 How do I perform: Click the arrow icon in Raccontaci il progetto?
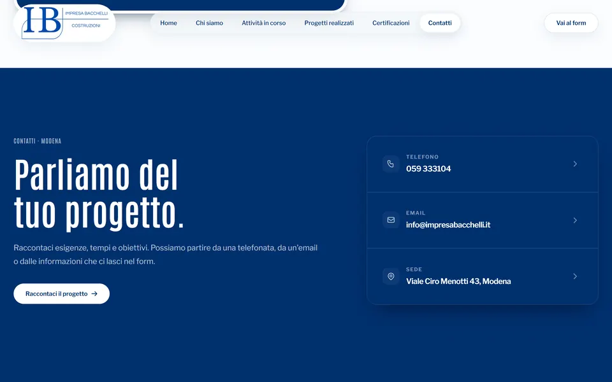(x=94, y=294)
